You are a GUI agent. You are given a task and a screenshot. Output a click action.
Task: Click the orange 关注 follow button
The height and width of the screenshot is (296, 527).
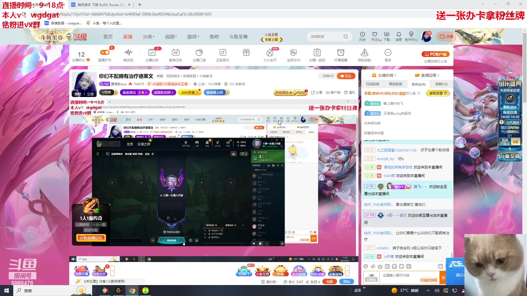[x=346, y=76]
